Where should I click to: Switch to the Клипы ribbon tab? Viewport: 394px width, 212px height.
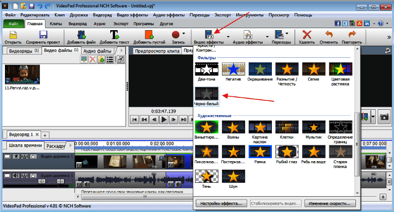click(56, 24)
